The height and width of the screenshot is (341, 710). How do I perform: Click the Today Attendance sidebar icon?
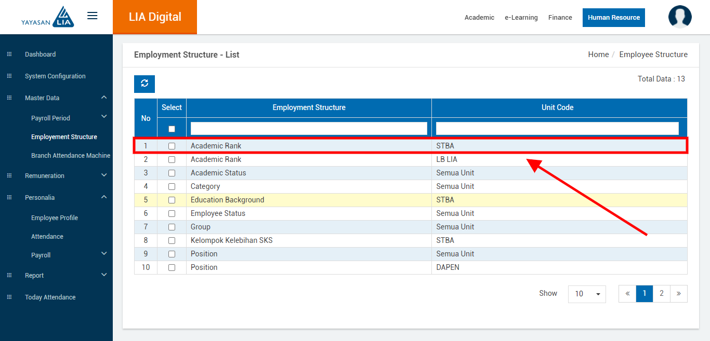9,297
